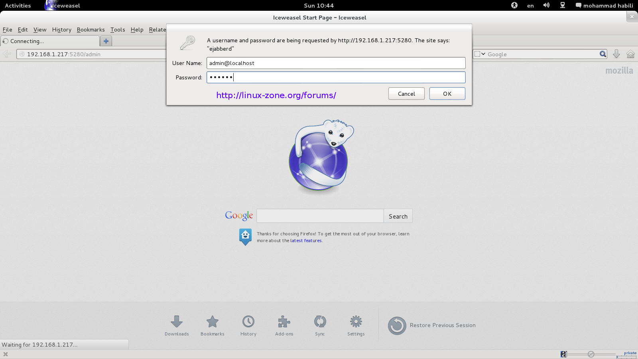Open Settings via the gear icon
Image resolution: width=638 pixels, height=359 pixels.
pos(356,322)
